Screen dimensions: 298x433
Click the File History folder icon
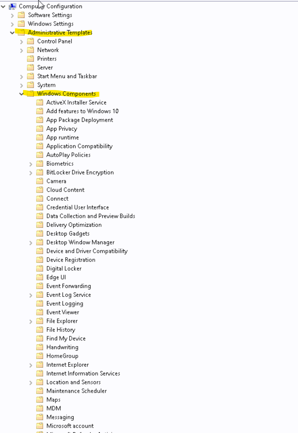pyautogui.click(x=40, y=330)
